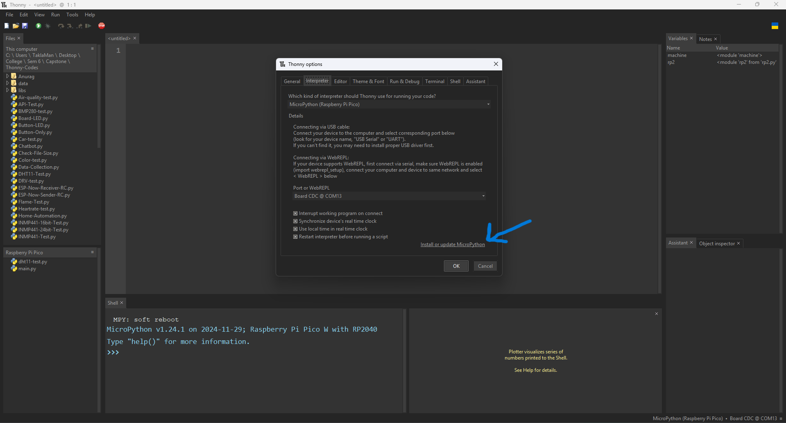Open the interpreter kind dropdown
786x423 pixels.
coord(389,104)
